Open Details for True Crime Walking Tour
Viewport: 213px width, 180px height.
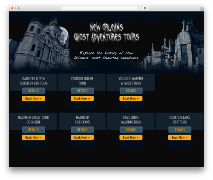[x=131, y=130]
